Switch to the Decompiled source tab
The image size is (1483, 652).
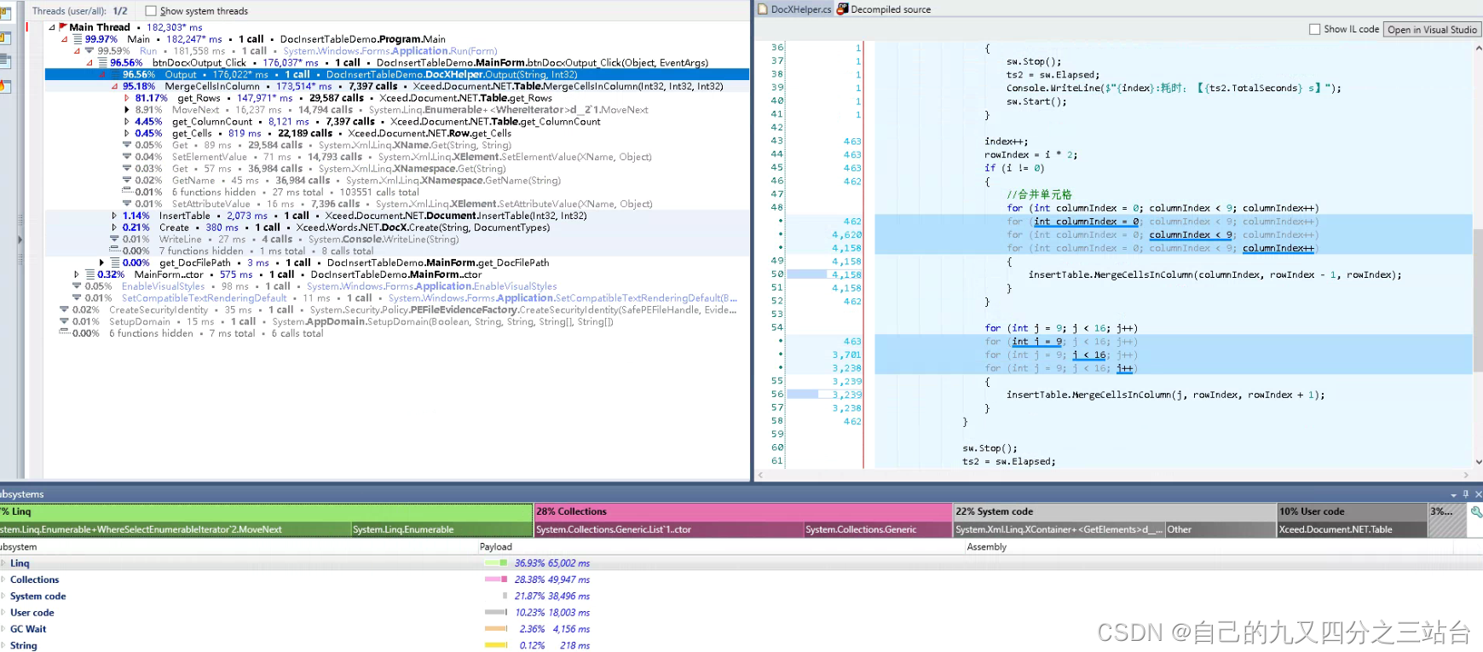tap(884, 9)
